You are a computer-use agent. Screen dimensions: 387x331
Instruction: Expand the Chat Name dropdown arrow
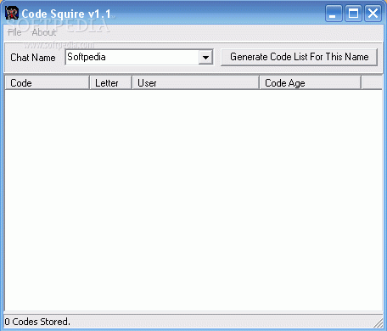tap(205, 58)
